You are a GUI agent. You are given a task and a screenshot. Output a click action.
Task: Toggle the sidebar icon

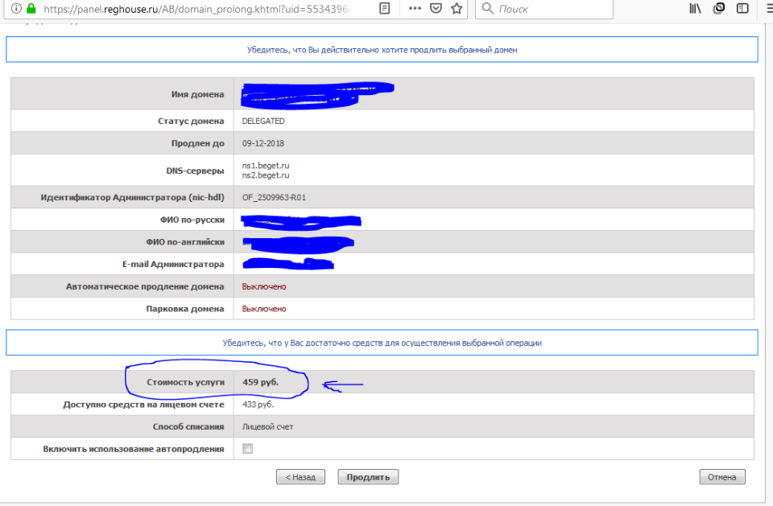tap(742, 8)
